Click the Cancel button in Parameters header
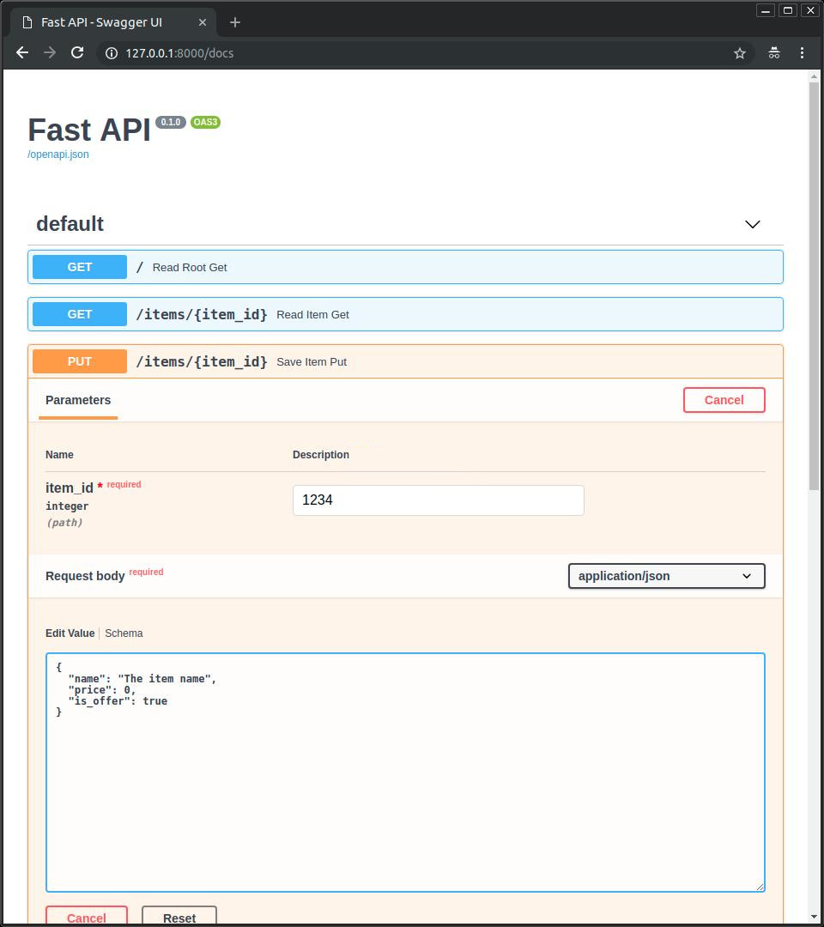 [724, 400]
